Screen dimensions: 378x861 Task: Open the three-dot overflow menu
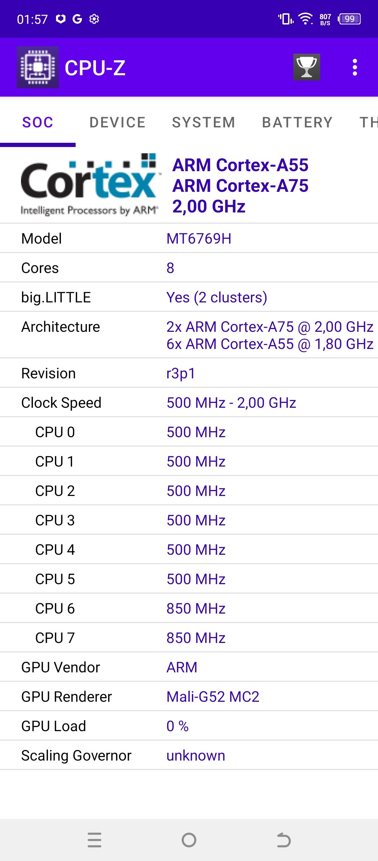point(355,67)
